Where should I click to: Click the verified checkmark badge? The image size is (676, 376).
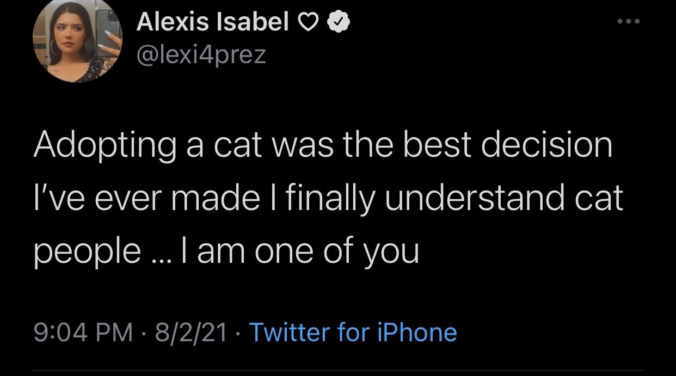click(339, 22)
